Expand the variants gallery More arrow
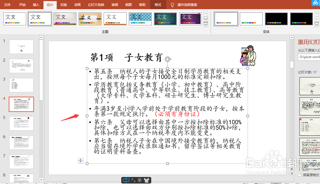The image size is (320, 184). (x=316, y=25)
